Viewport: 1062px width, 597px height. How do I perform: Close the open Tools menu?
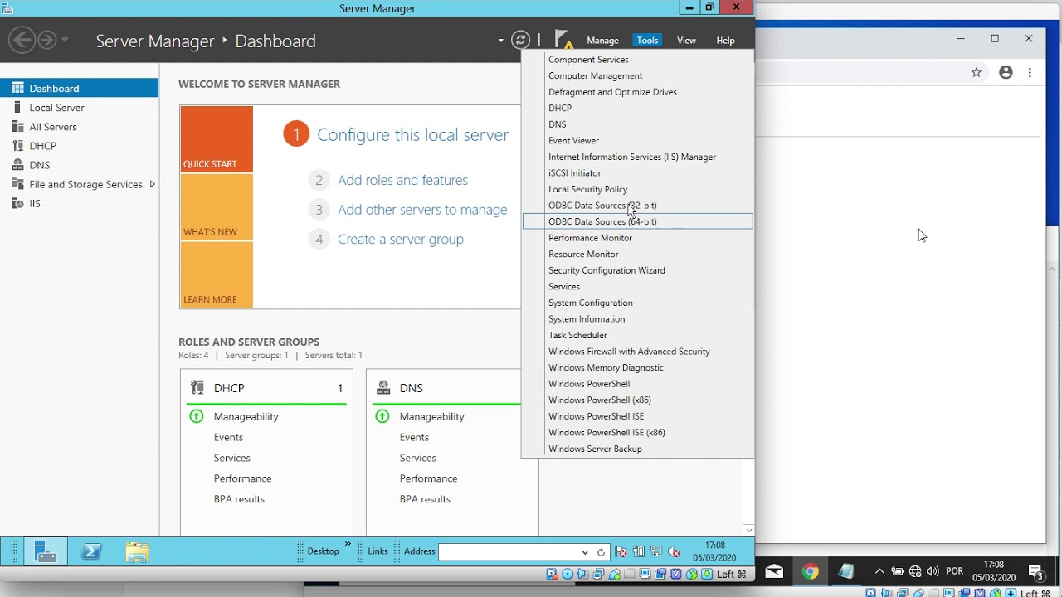(x=647, y=40)
